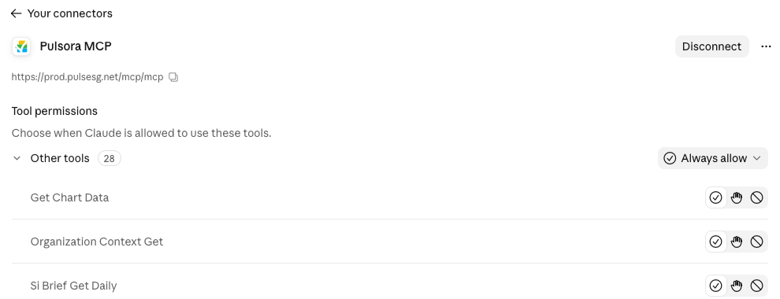Screen dimensions: 780x299
Task: Block the Get Chart Data tool
Action: click(x=756, y=197)
